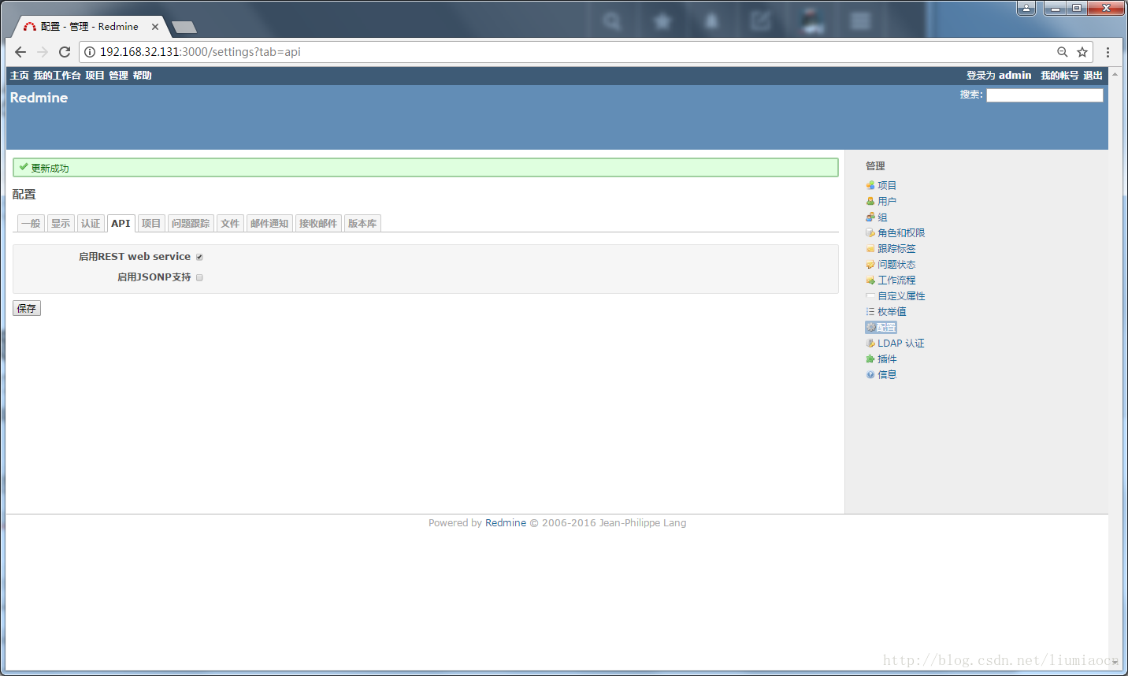Click the 角色和权限 icon in sidebar
Viewport: 1128px width, 676px height.
tap(870, 233)
